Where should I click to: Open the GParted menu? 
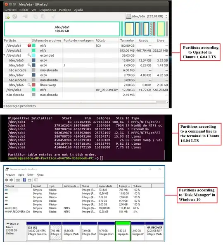point(10,10)
